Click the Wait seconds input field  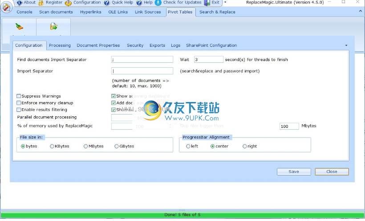click(x=209, y=59)
